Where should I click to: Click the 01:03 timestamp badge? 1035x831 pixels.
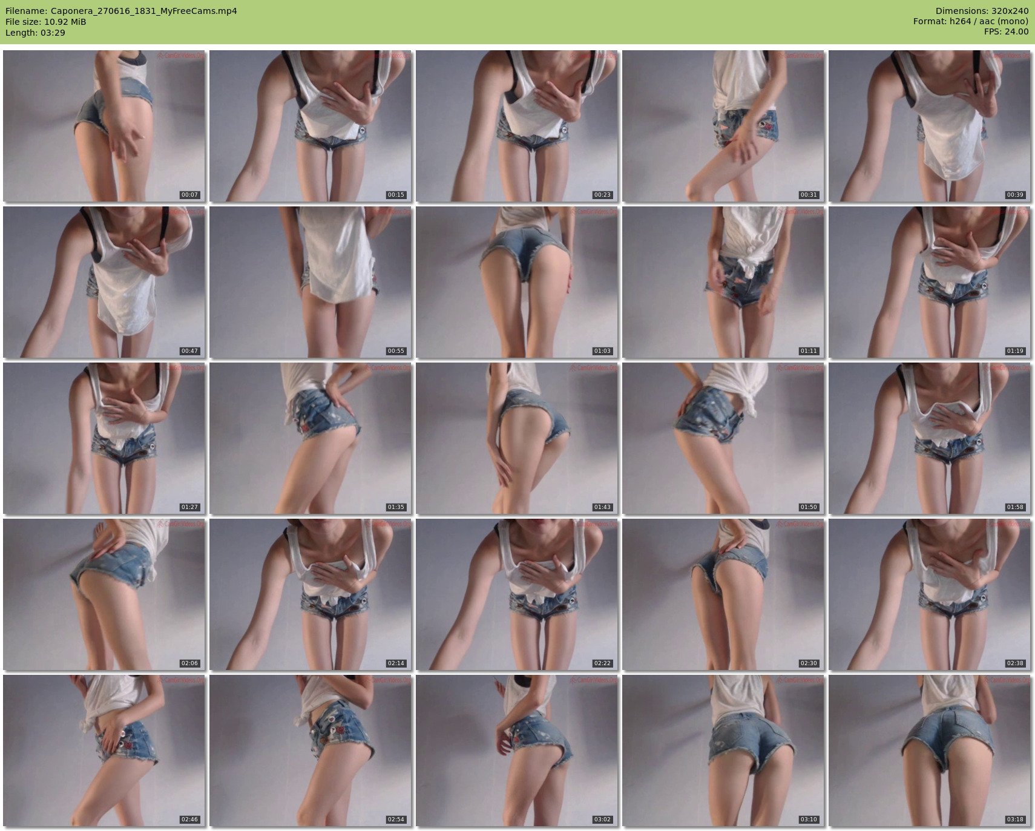(602, 351)
